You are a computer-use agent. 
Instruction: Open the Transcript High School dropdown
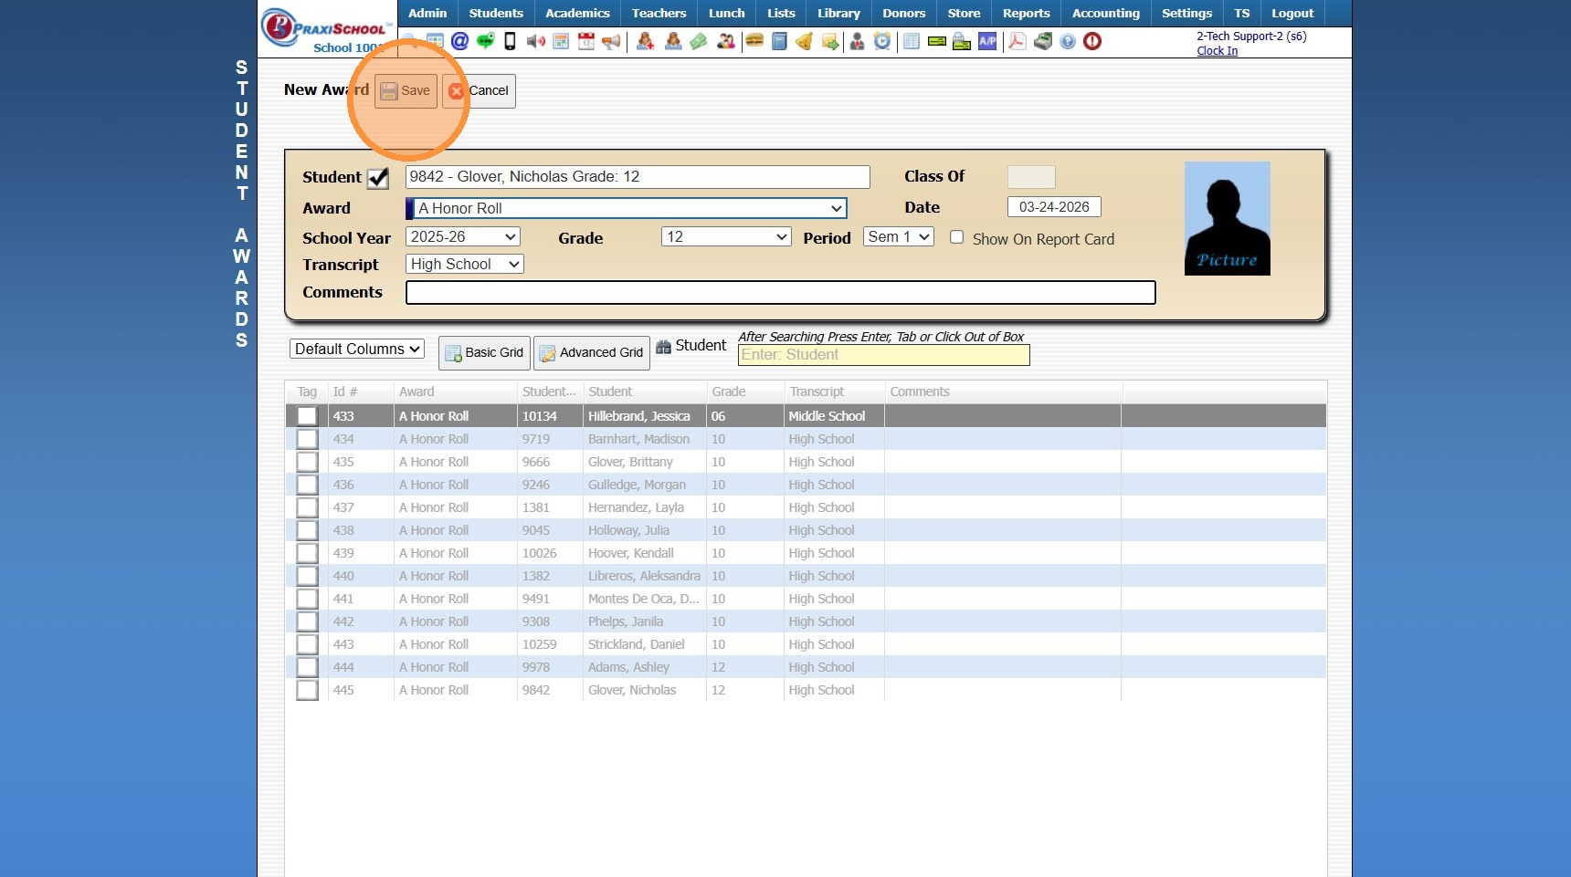[x=465, y=264]
